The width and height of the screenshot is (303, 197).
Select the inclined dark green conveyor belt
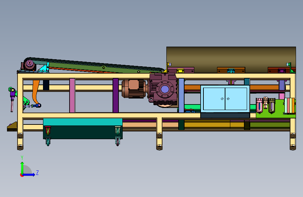[x=96, y=65]
